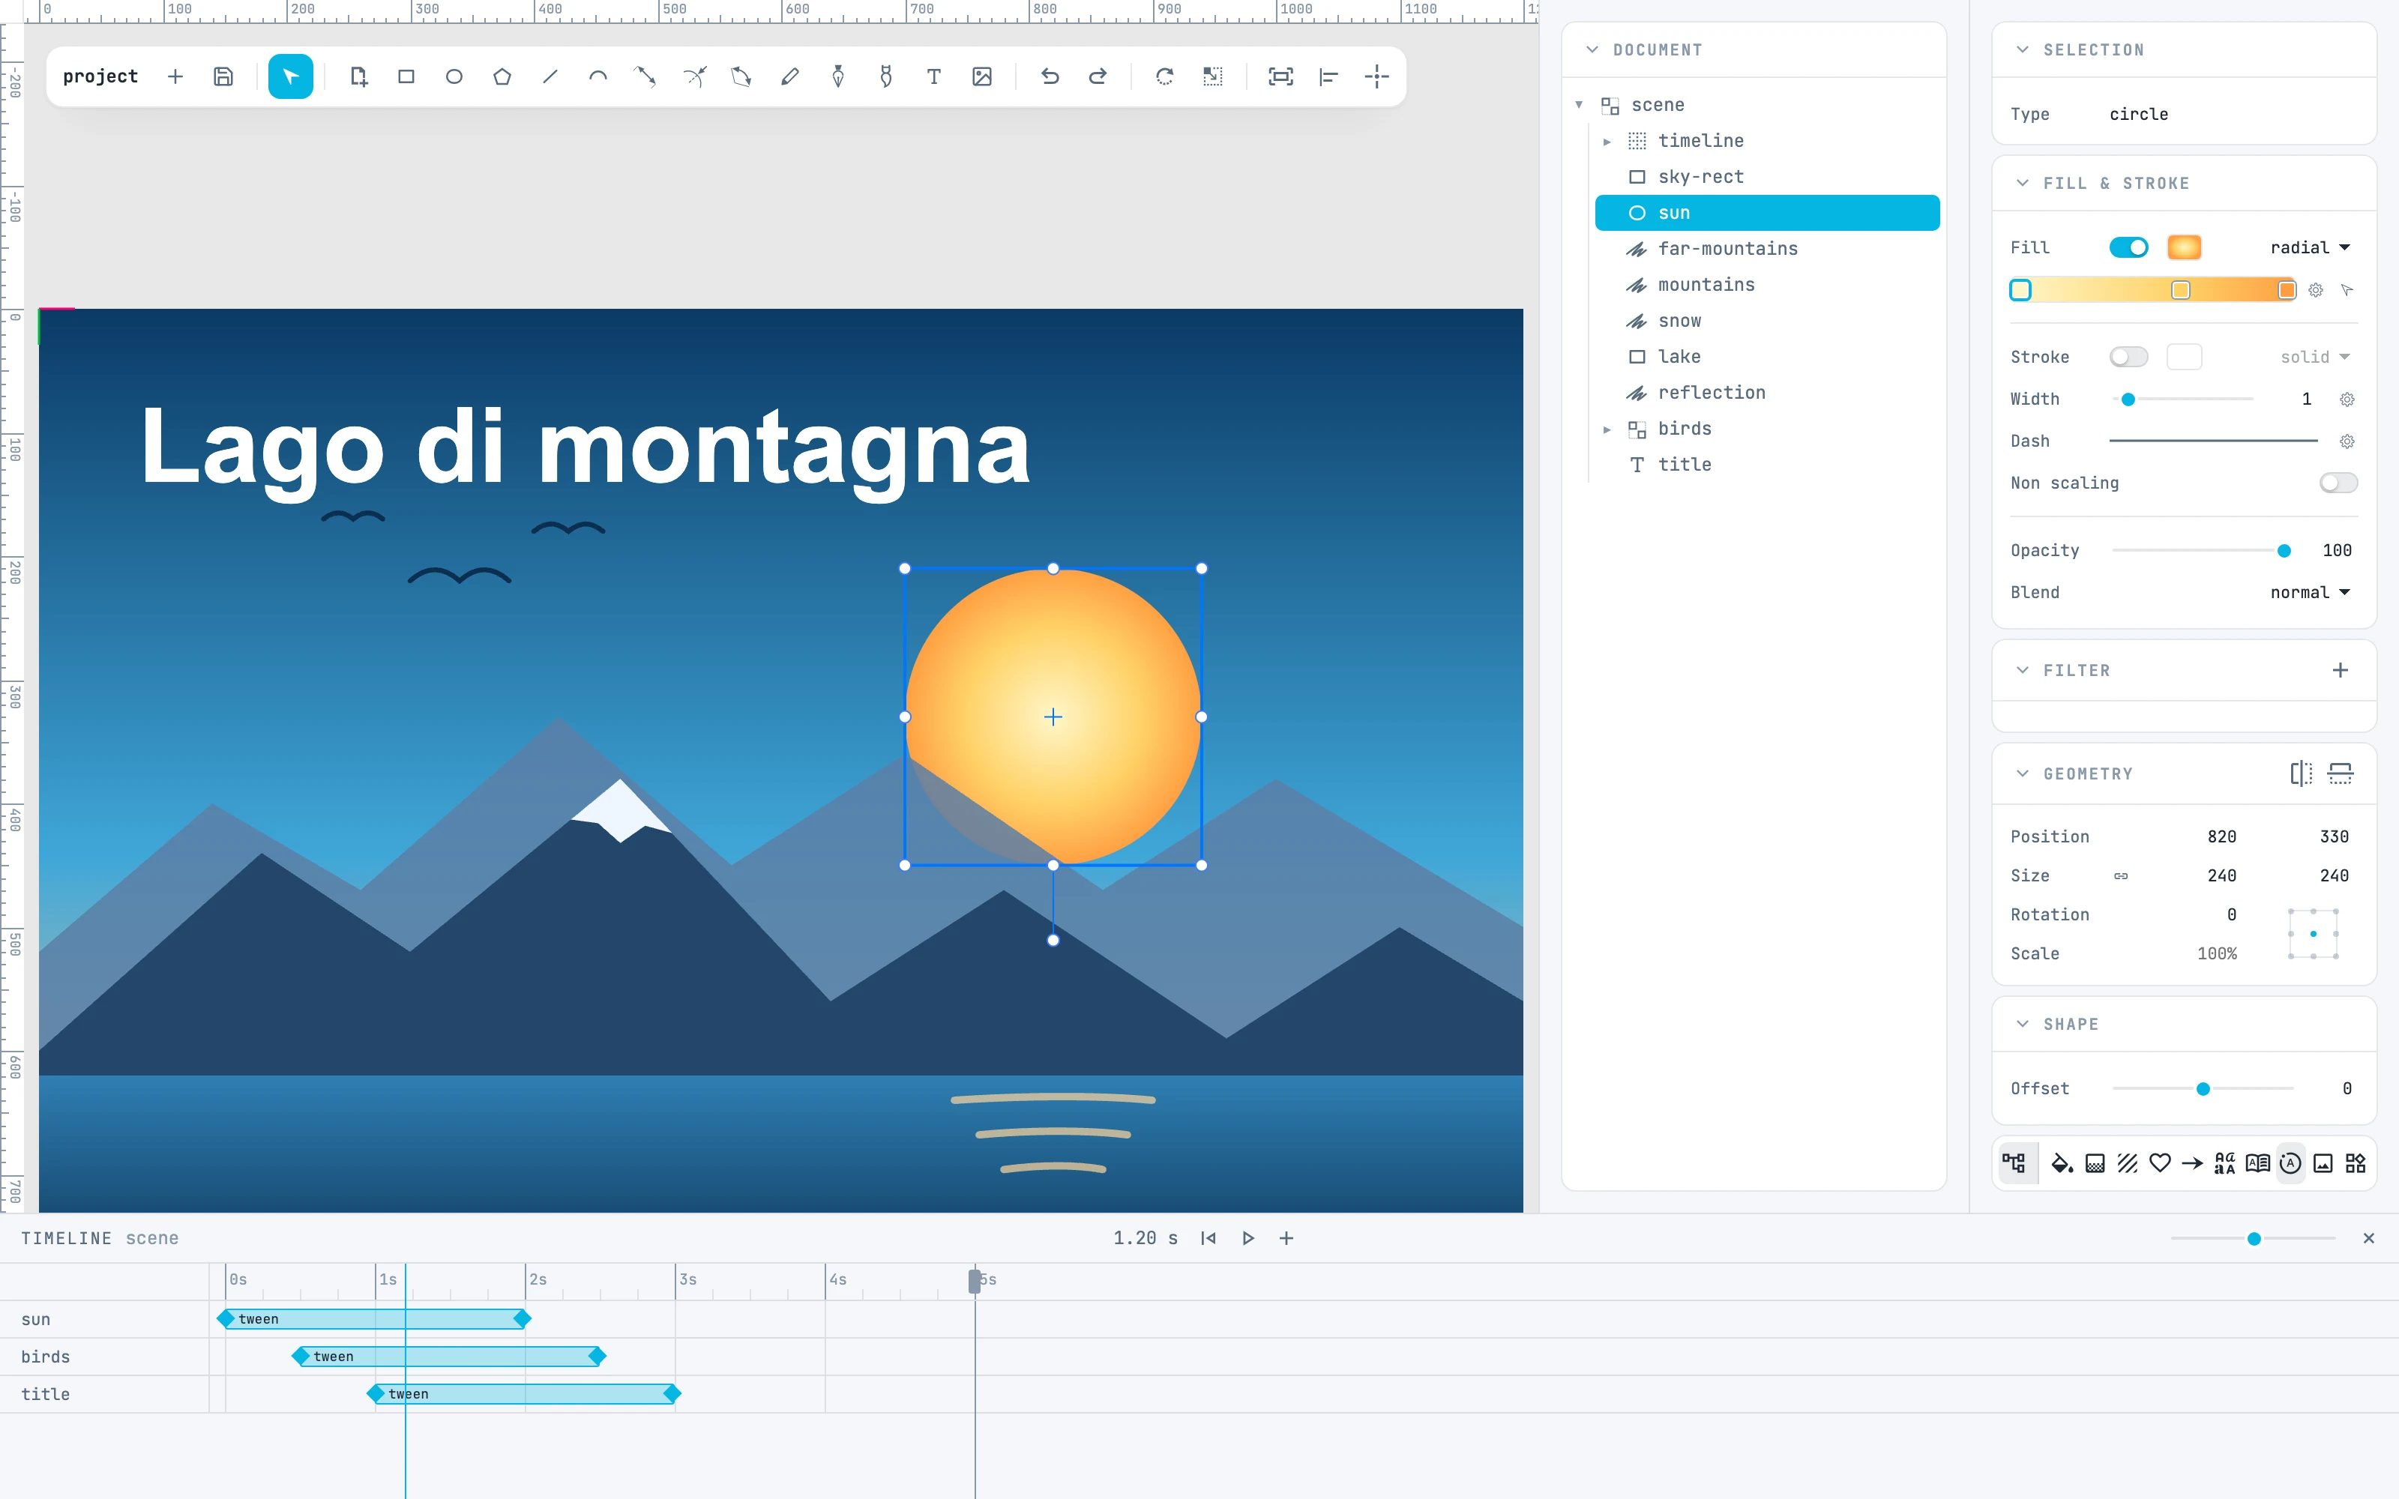Image resolution: width=2399 pixels, height=1499 pixels.
Task: Close the timeline panel
Action: pos(2368,1238)
